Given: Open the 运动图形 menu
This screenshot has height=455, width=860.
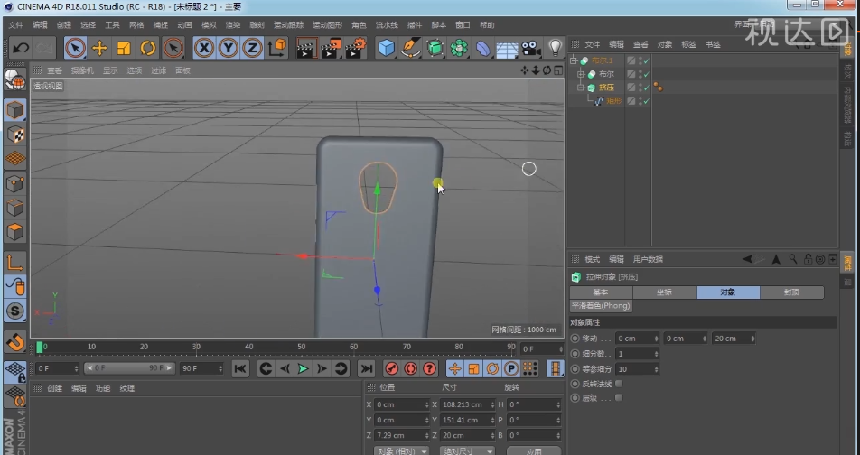Looking at the screenshot, I should [327, 24].
